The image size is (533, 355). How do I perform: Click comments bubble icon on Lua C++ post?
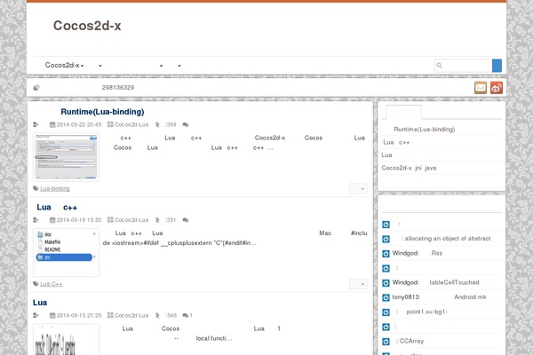[186, 220]
